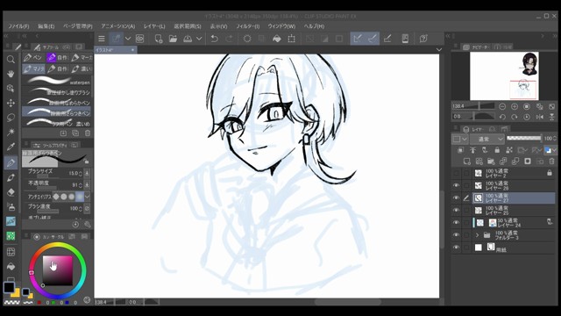
Task: Select the Eyedropper tool
Action: point(11,147)
